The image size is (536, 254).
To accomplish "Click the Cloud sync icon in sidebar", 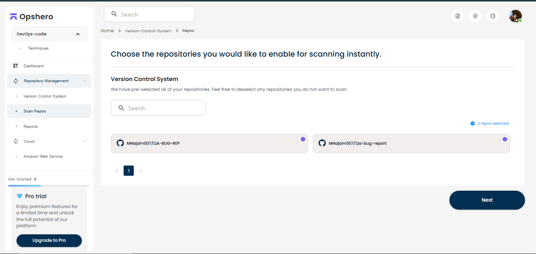I will (16, 142).
